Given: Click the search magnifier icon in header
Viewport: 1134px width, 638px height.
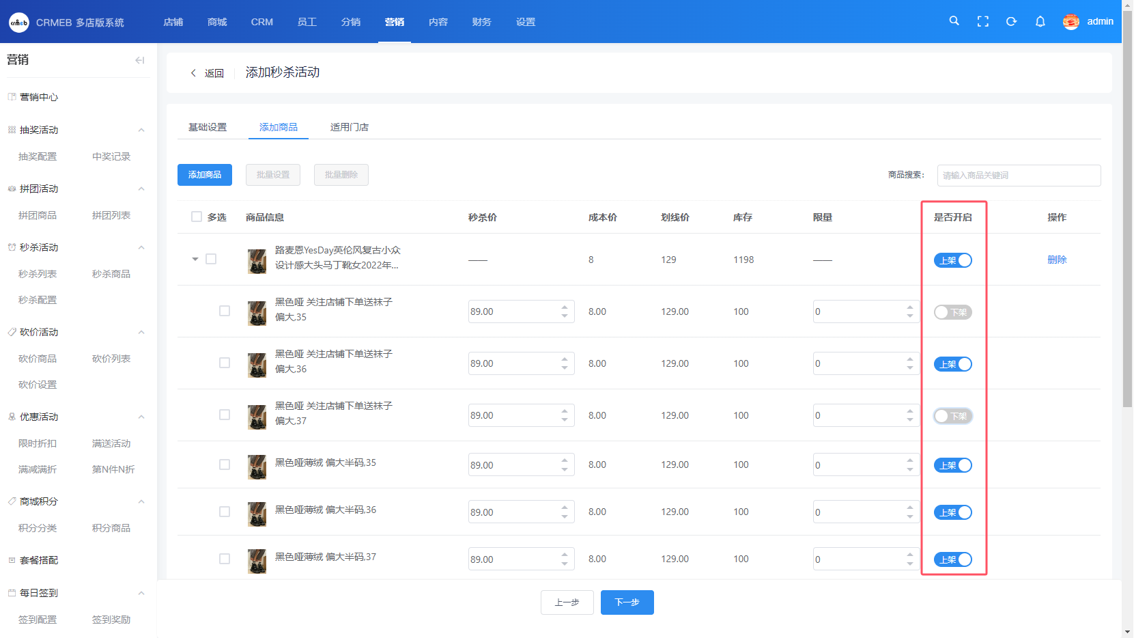Looking at the screenshot, I should [x=954, y=21].
